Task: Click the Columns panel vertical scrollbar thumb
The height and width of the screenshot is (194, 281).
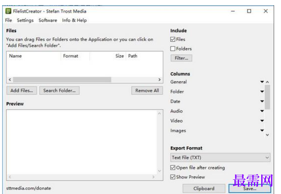Action: [x=267, y=97]
